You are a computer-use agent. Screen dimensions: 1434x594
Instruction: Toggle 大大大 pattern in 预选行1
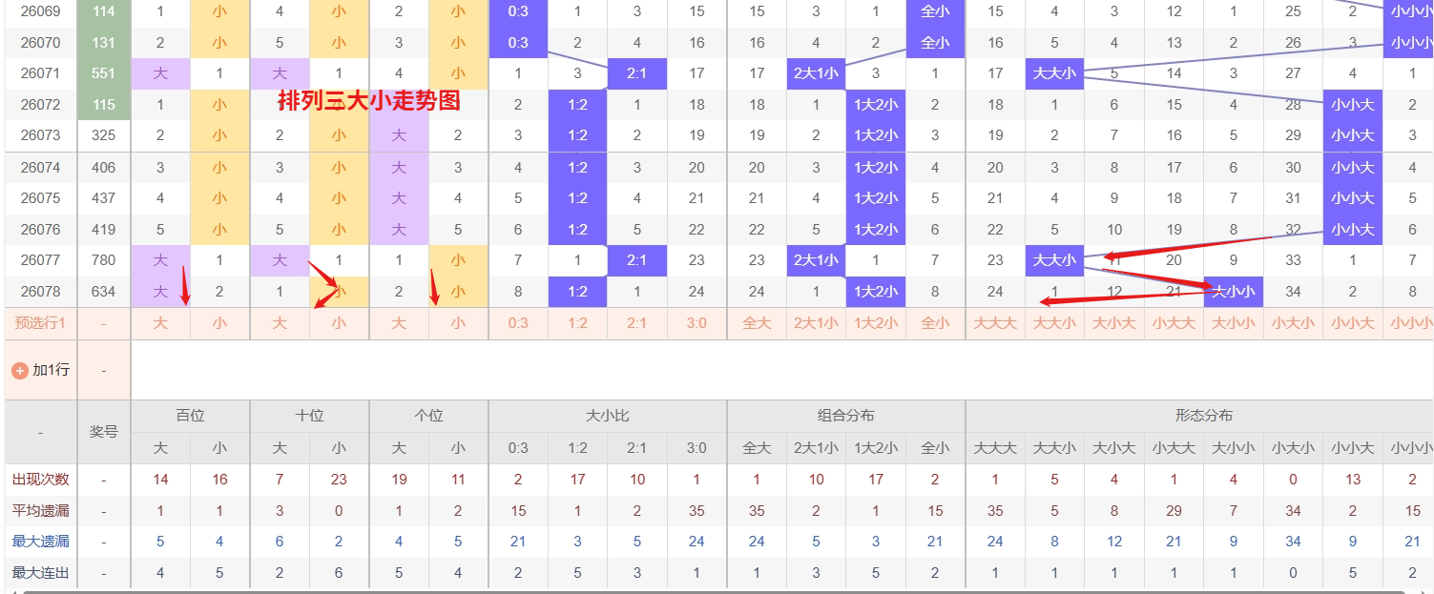(x=995, y=322)
